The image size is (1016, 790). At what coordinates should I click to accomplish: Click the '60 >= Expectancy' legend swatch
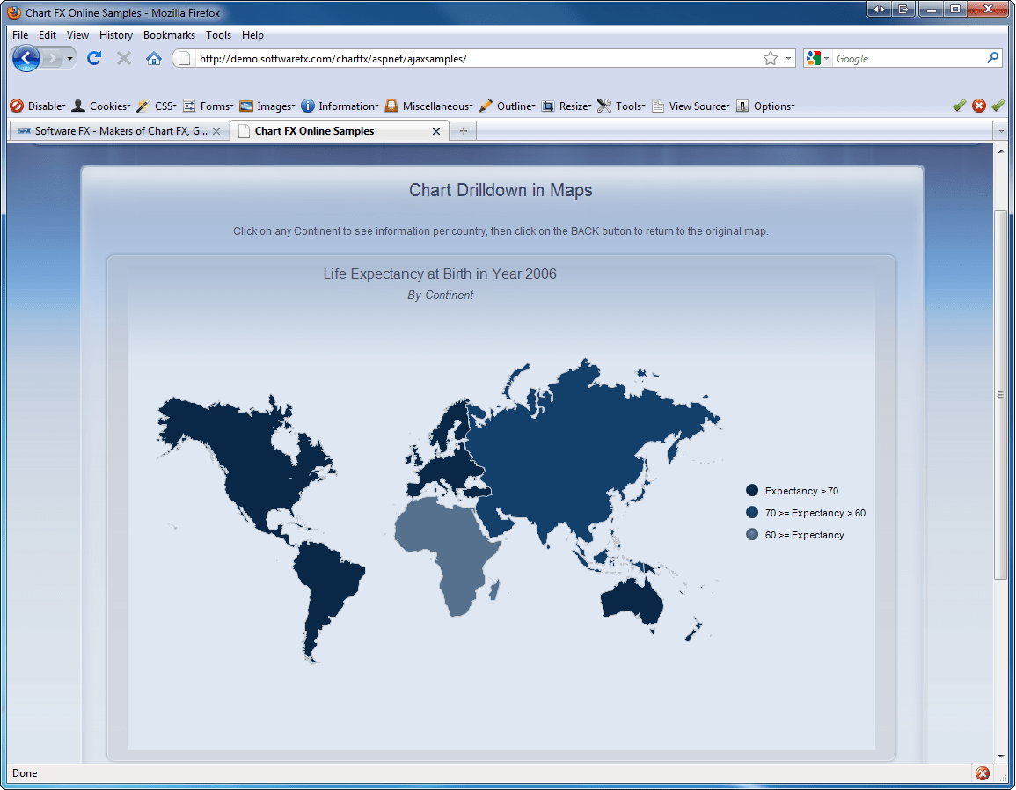pyautogui.click(x=752, y=535)
